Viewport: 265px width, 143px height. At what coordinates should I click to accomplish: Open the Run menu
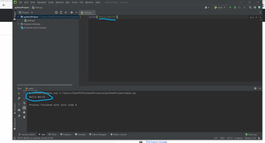67,2
